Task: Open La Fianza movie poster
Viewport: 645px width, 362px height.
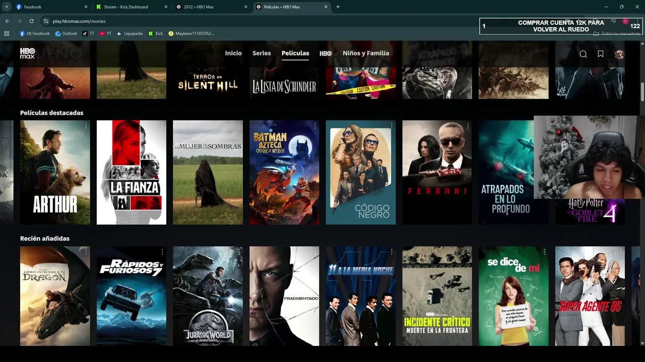Action: click(x=132, y=172)
